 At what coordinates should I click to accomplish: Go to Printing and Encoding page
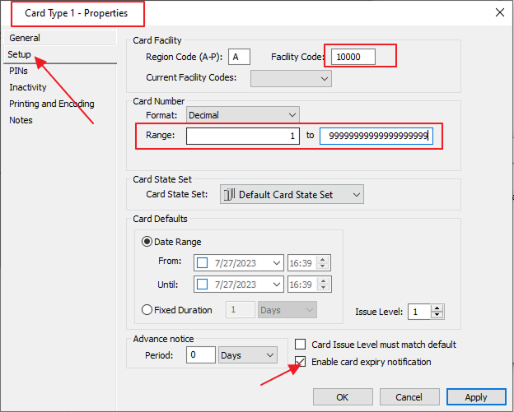tap(51, 104)
